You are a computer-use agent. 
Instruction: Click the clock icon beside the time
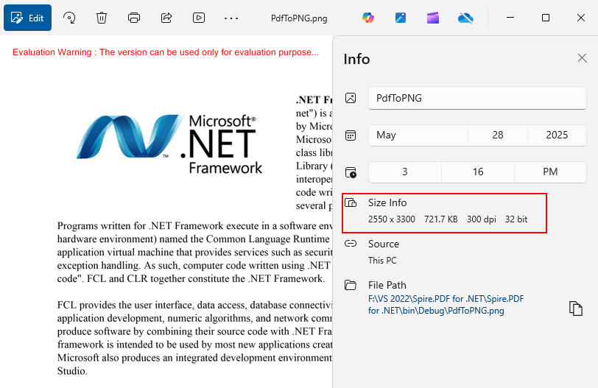[351, 172]
